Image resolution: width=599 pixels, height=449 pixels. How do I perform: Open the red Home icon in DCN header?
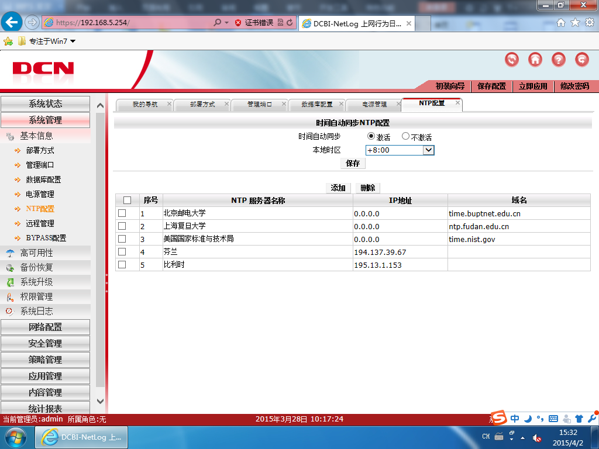click(535, 60)
